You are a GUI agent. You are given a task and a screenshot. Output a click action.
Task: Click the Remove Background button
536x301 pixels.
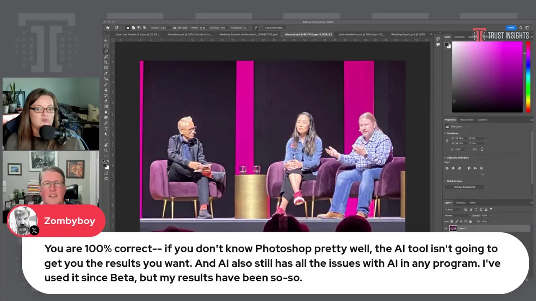coord(464,187)
